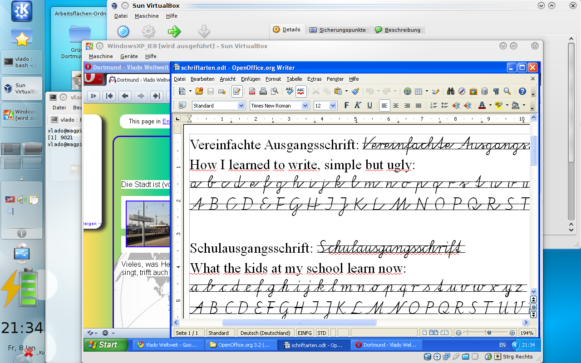Expand the New document dropdown arrow
This screenshot has width=581, height=363.
click(190, 91)
